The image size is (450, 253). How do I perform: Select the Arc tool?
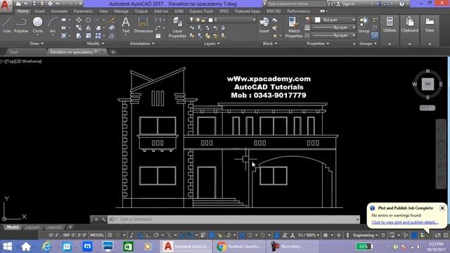click(53, 25)
